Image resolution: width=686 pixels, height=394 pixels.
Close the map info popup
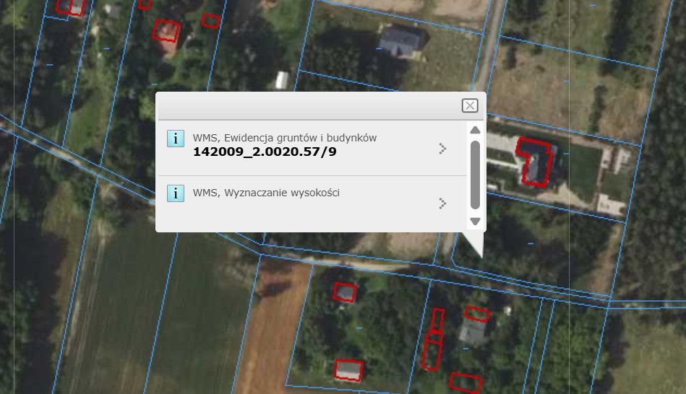pos(470,106)
